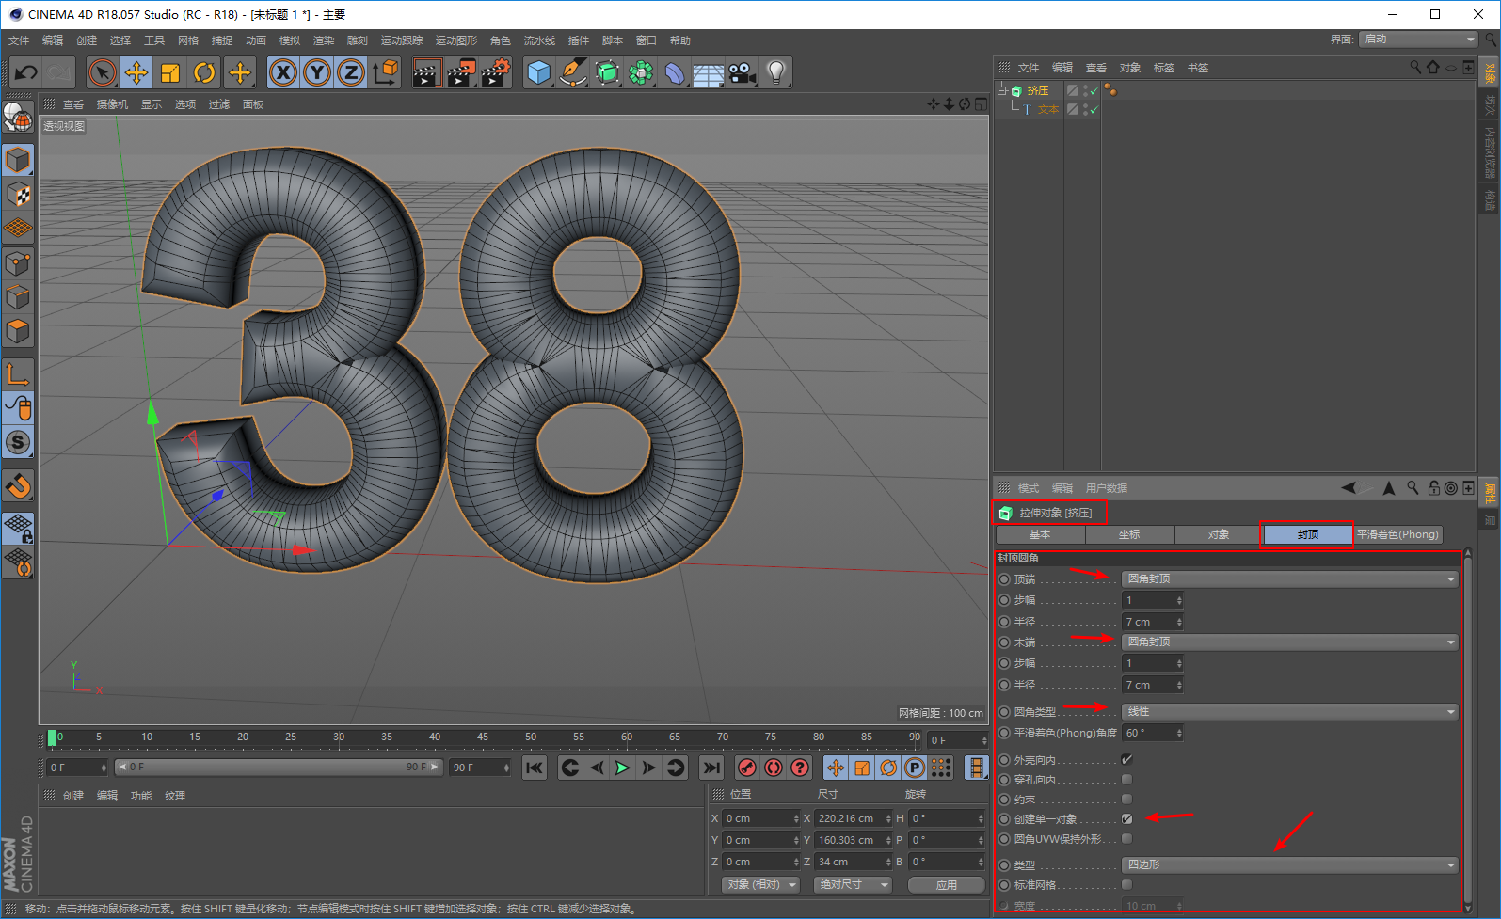Select Edges mode in left toolbar
1501x919 pixels.
pos(18,297)
